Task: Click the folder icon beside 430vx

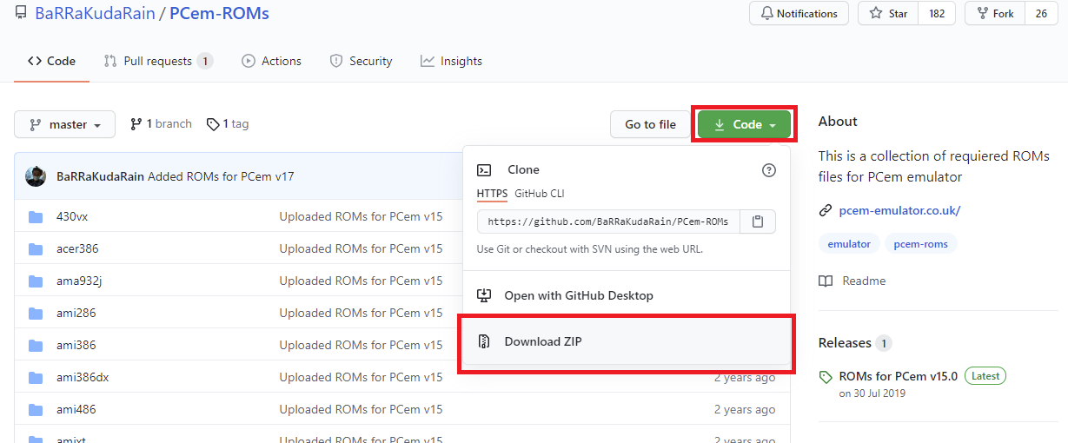Action: pos(36,217)
